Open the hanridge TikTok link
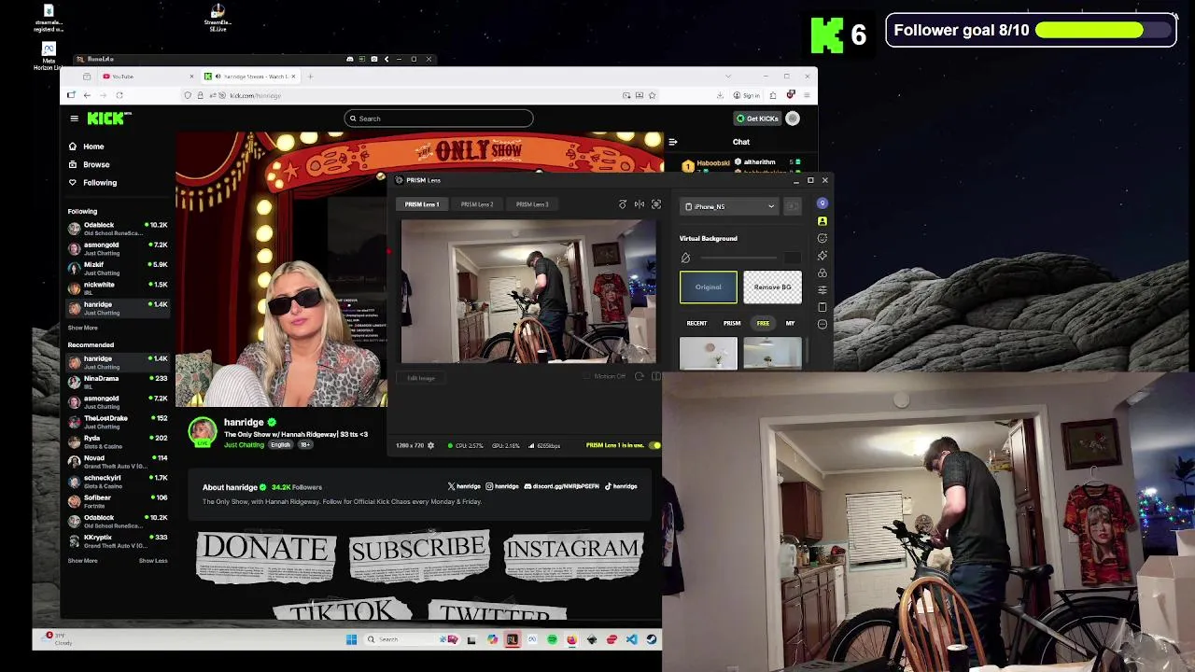1195x672 pixels. [x=621, y=486]
